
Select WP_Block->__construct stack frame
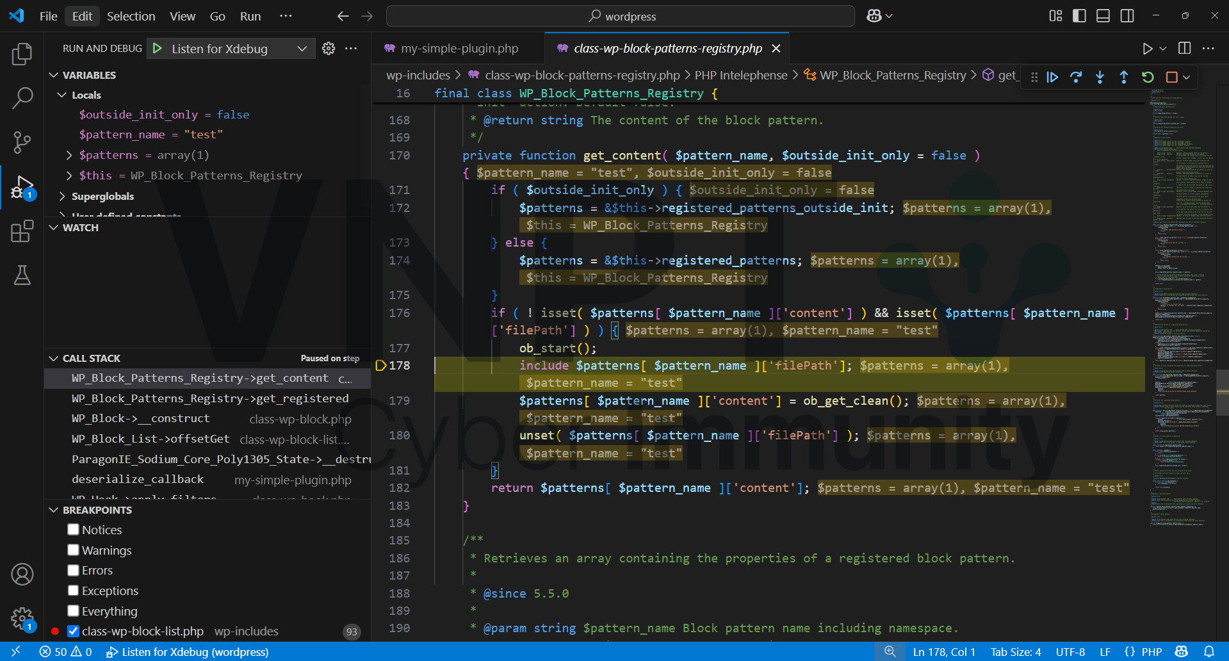[x=208, y=418]
